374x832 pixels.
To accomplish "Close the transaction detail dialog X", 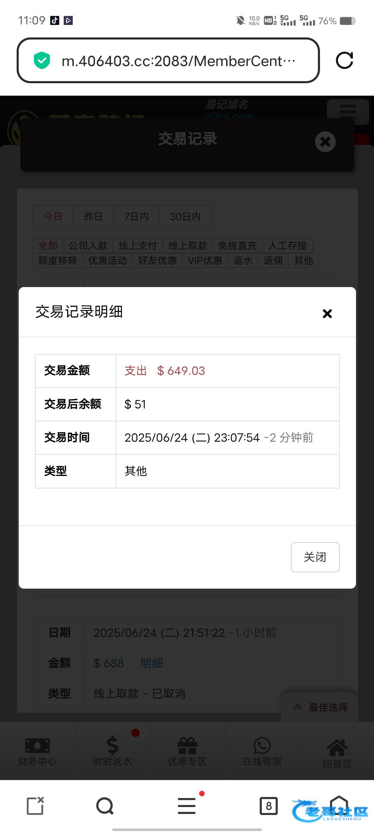I will 327,313.
